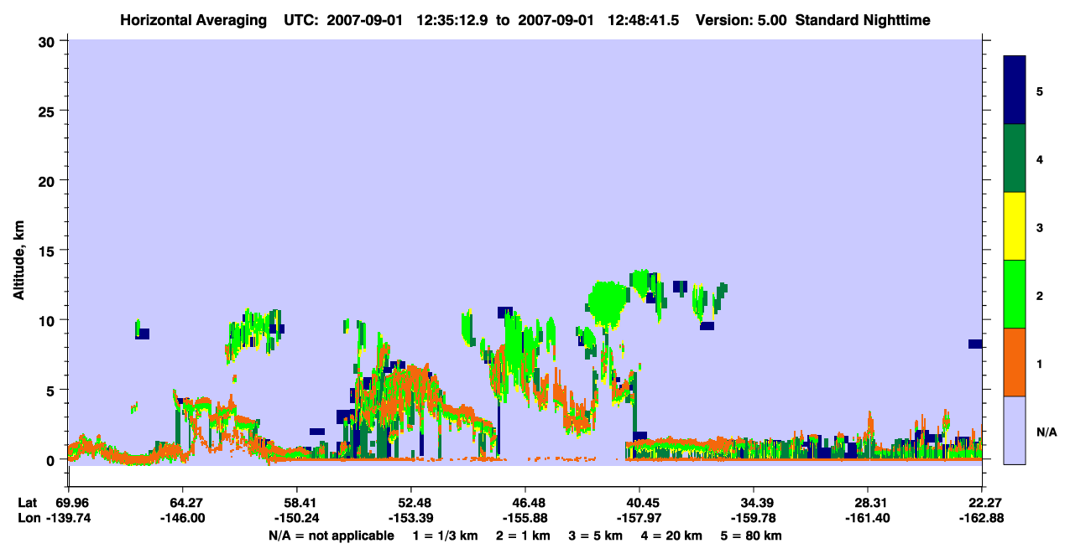The width and height of the screenshot is (1091, 559).
Task: Click longitude value -162.88
Action: point(981,518)
